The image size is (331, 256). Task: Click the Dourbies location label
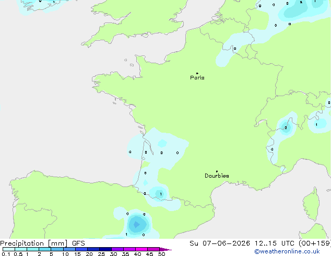pyautogui.click(x=217, y=176)
